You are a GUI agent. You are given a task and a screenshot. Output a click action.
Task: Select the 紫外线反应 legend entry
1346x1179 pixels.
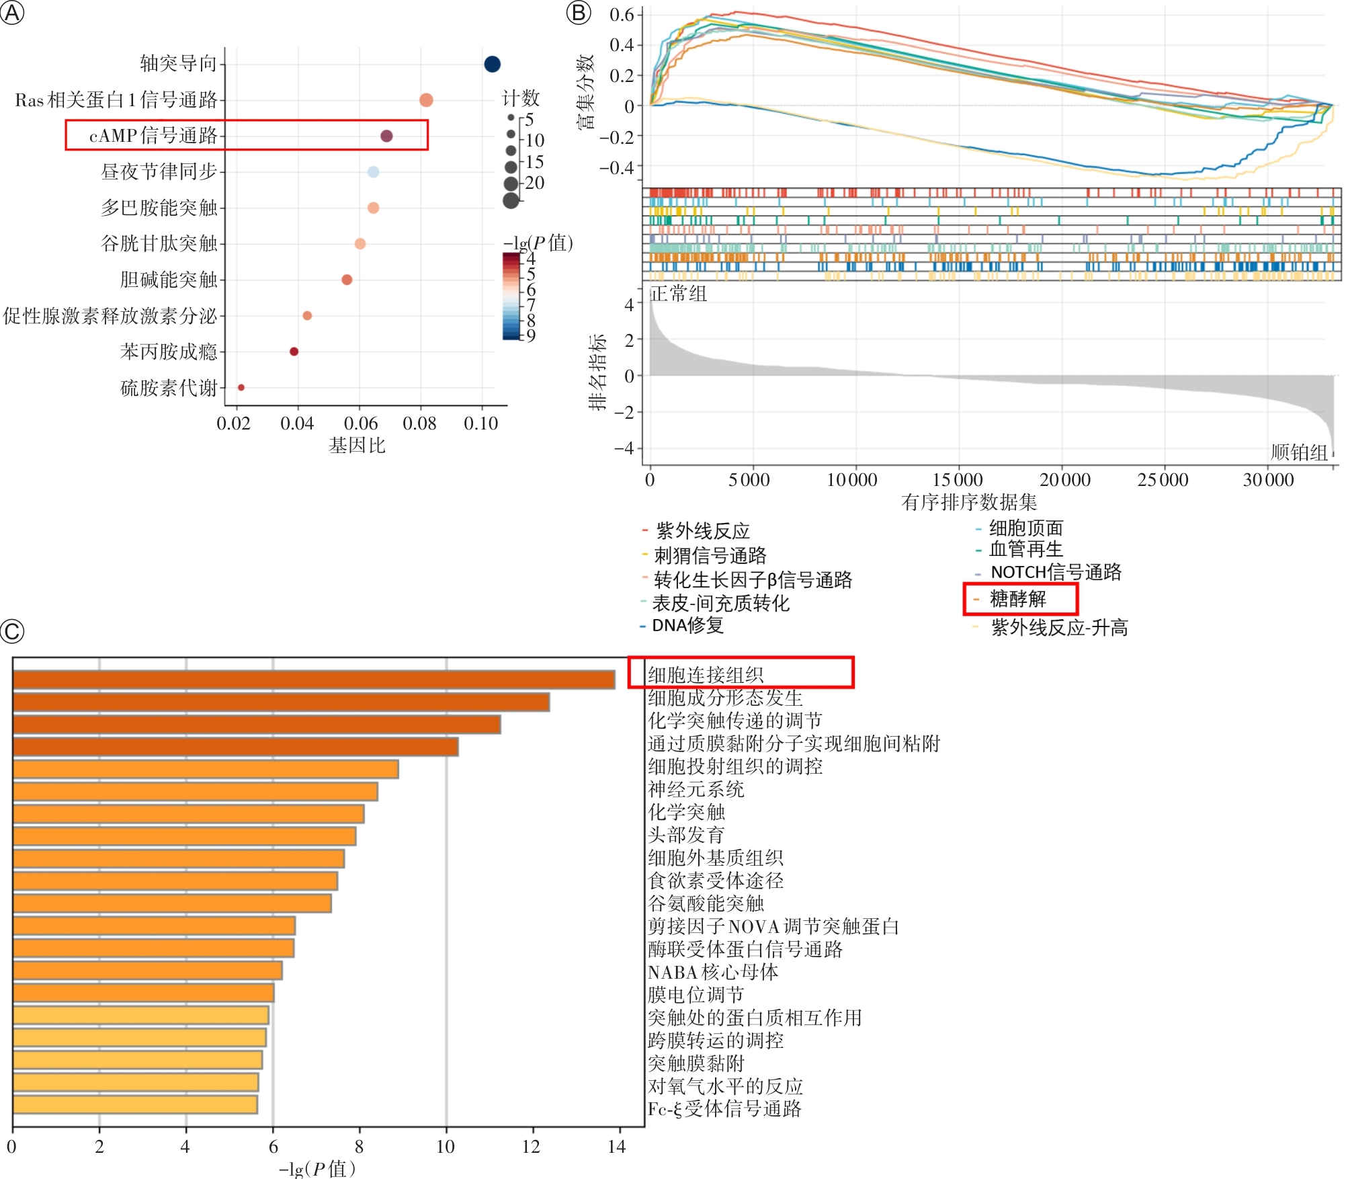point(702,531)
